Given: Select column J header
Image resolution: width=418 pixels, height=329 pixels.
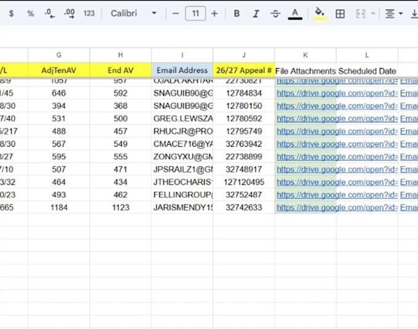Looking at the screenshot, I should point(244,55).
